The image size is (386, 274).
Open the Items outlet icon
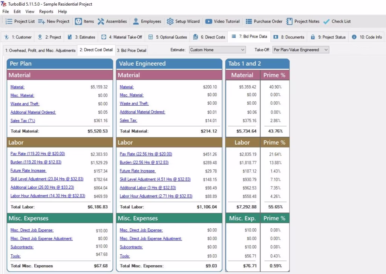(78, 22)
